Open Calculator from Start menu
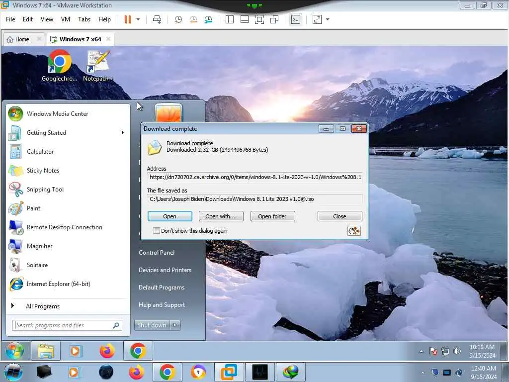The width and height of the screenshot is (509, 382). 68,152
